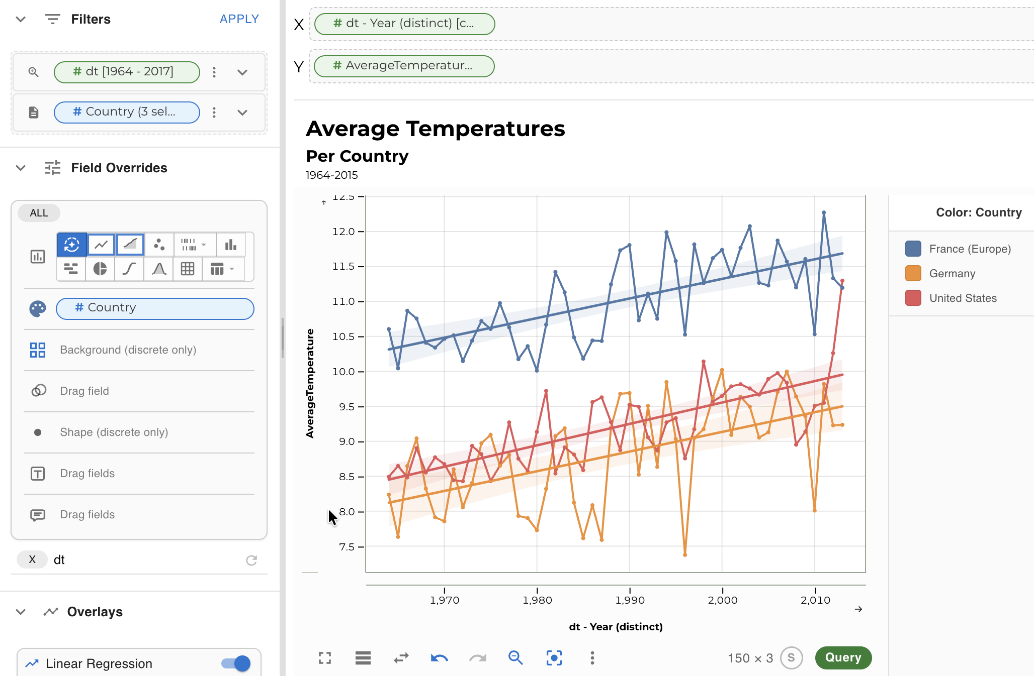Select the pie chart type icon
Image resolution: width=1034 pixels, height=676 pixels.
click(x=100, y=269)
